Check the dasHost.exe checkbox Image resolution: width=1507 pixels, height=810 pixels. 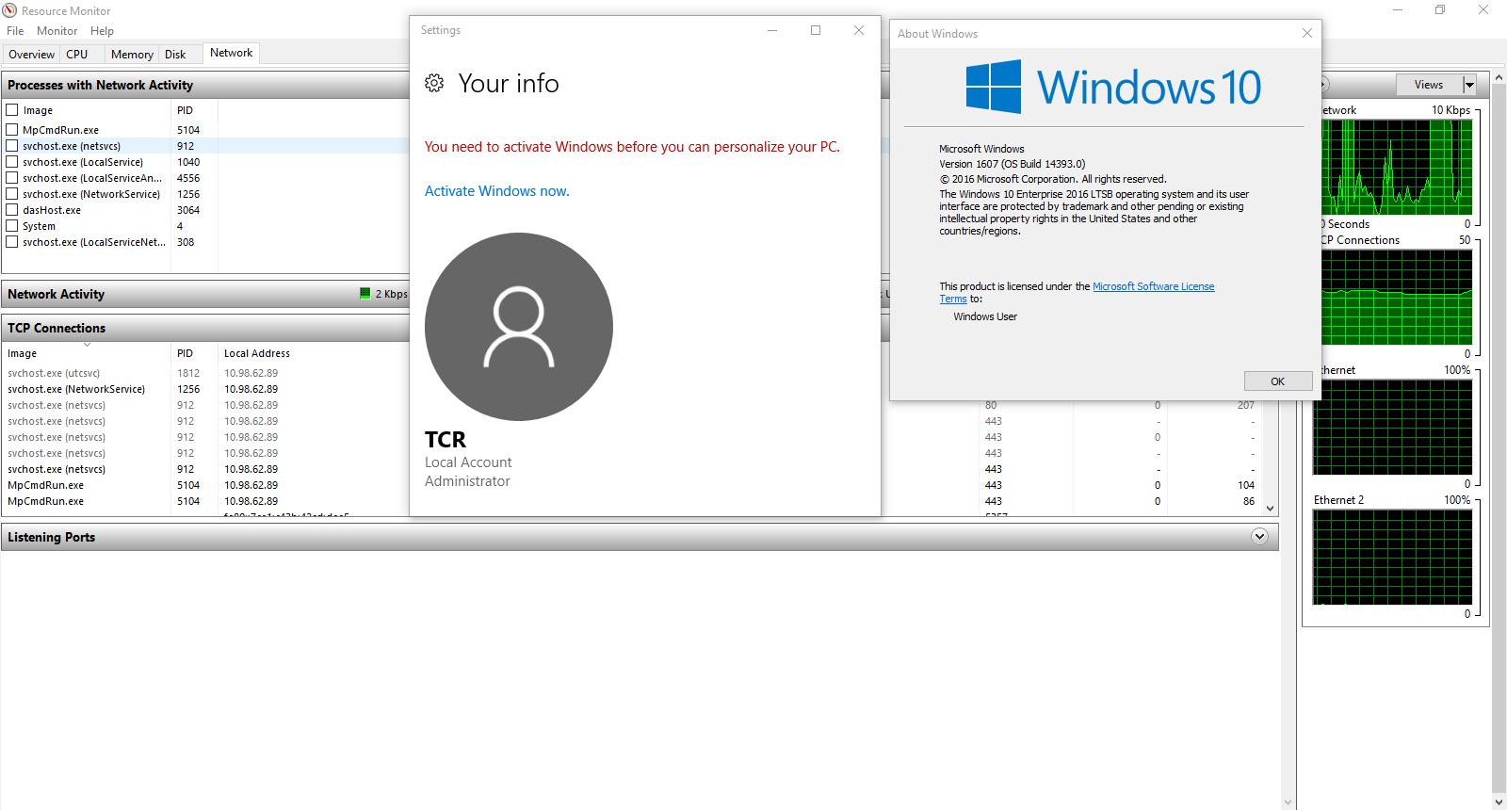12,210
